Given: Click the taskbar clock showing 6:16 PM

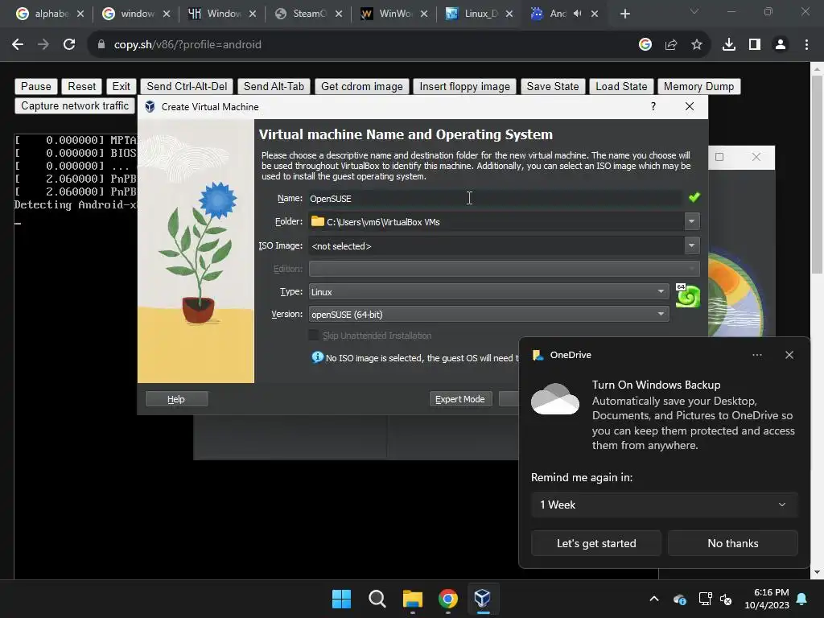Looking at the screenshot, I should click(x=767, y=599).
